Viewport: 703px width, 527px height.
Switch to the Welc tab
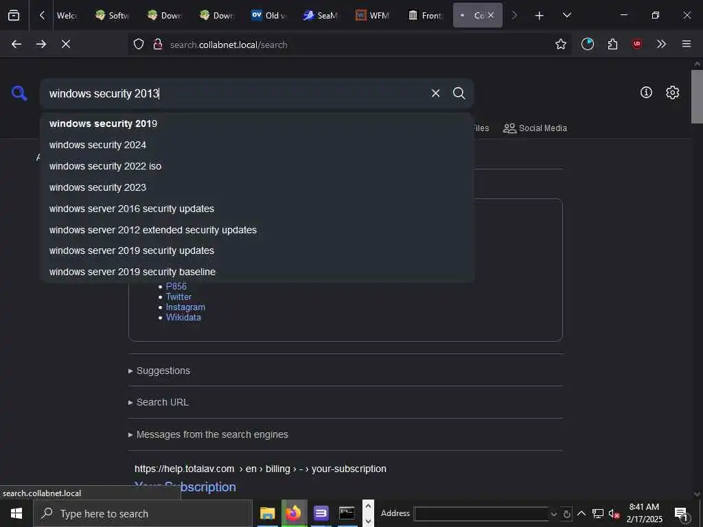tap(67, 15)
